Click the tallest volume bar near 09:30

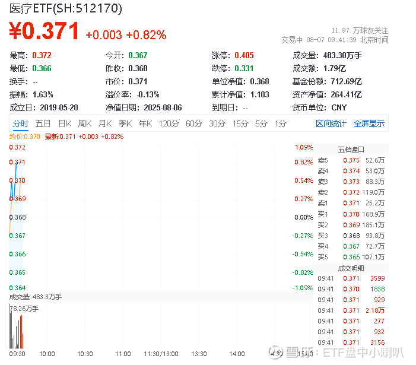(9, 326)
